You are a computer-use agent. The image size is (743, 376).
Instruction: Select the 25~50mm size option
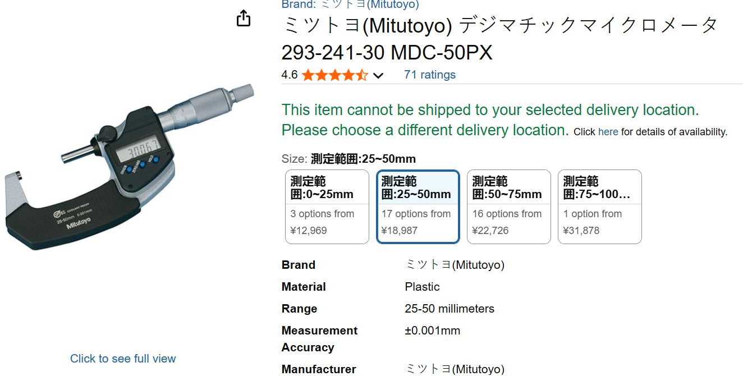coord(418,207)
